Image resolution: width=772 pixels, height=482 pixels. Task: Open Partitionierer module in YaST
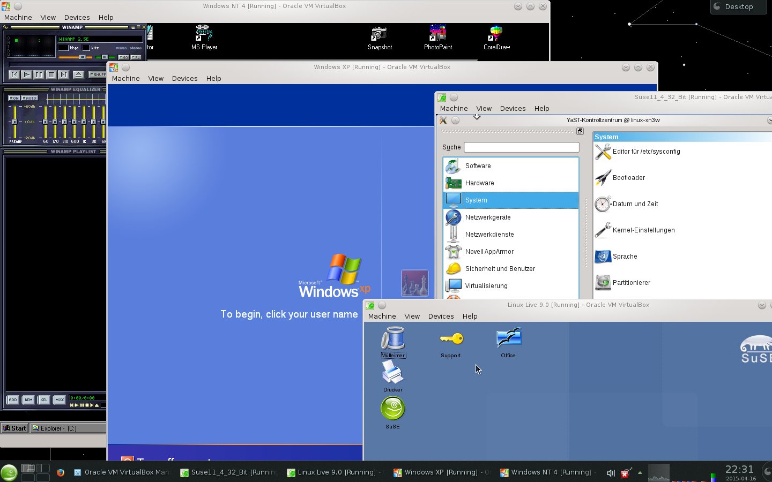[x=622, y=283]
